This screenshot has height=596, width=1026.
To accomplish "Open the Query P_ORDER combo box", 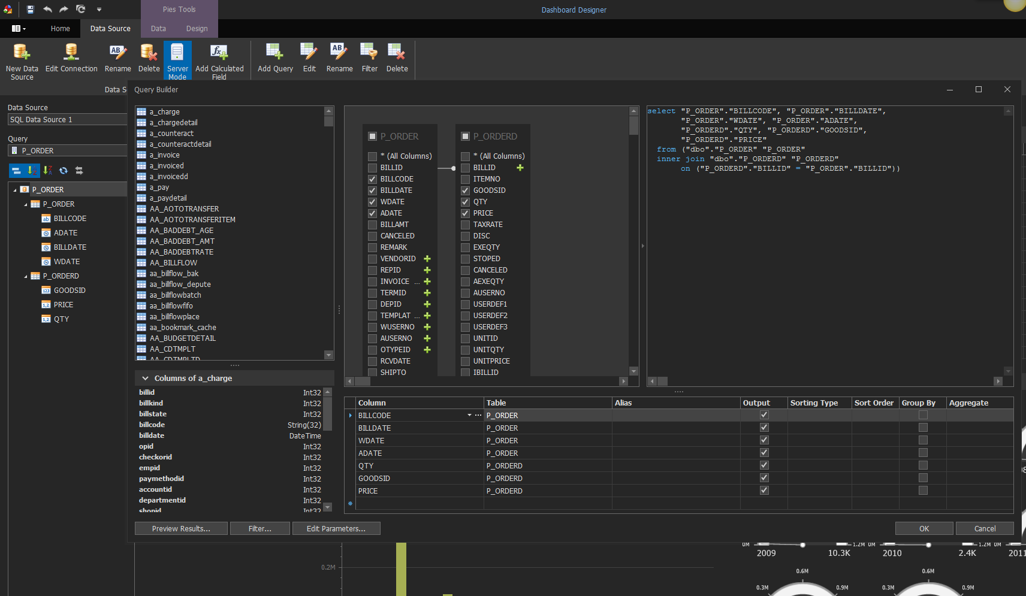I will [68, 151].
